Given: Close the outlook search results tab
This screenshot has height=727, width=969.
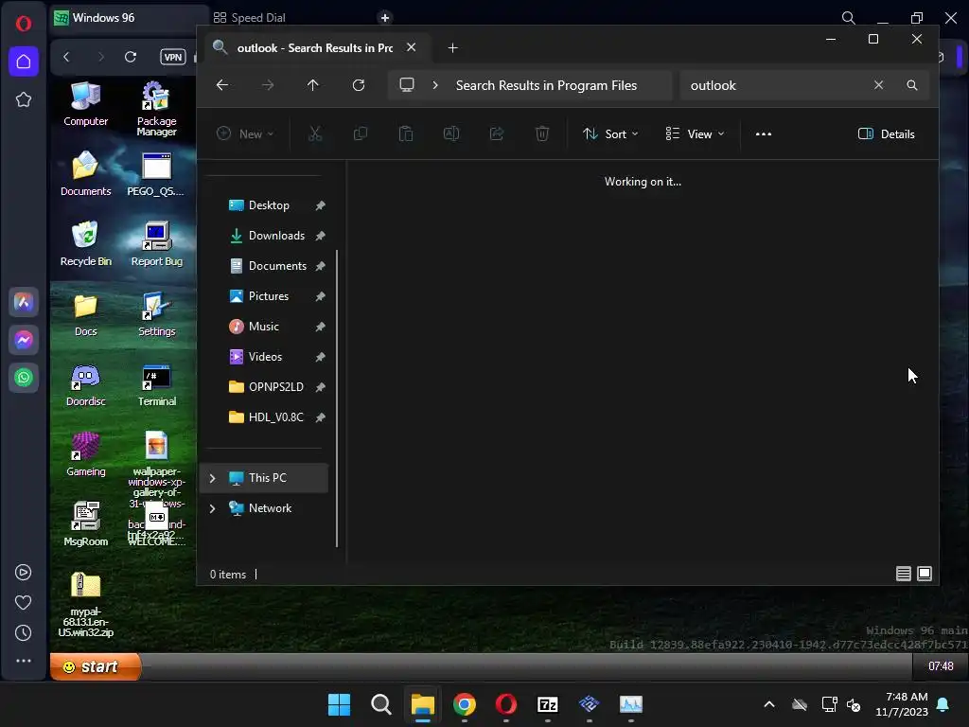Looking at the screenshot, I should [411, 47].
